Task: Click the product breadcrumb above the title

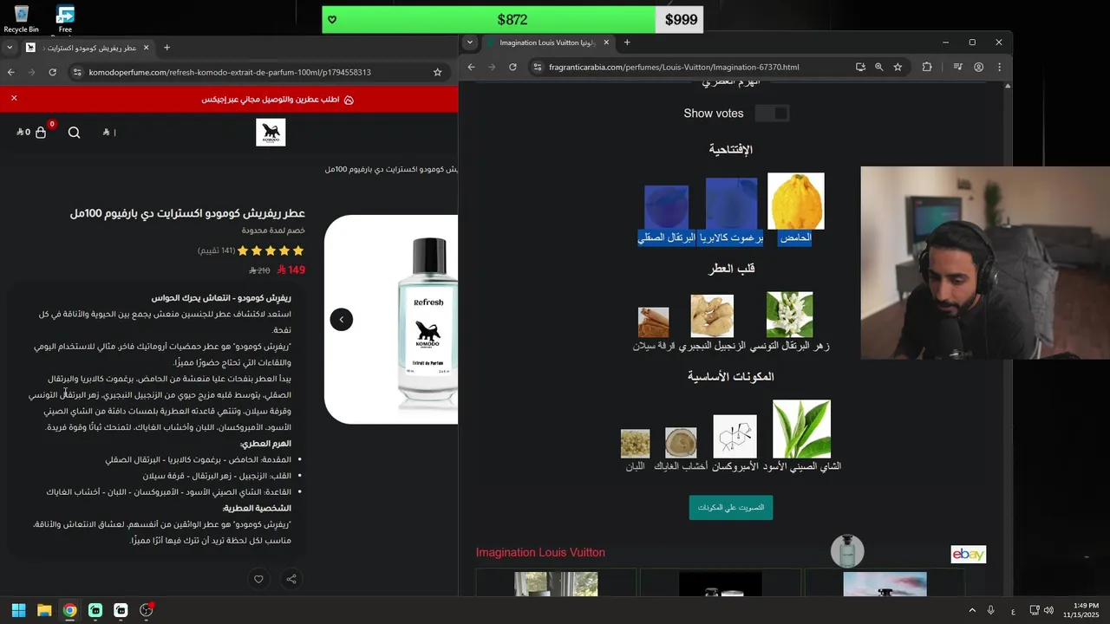Action: pyautogui.click(x=392, y=169)
